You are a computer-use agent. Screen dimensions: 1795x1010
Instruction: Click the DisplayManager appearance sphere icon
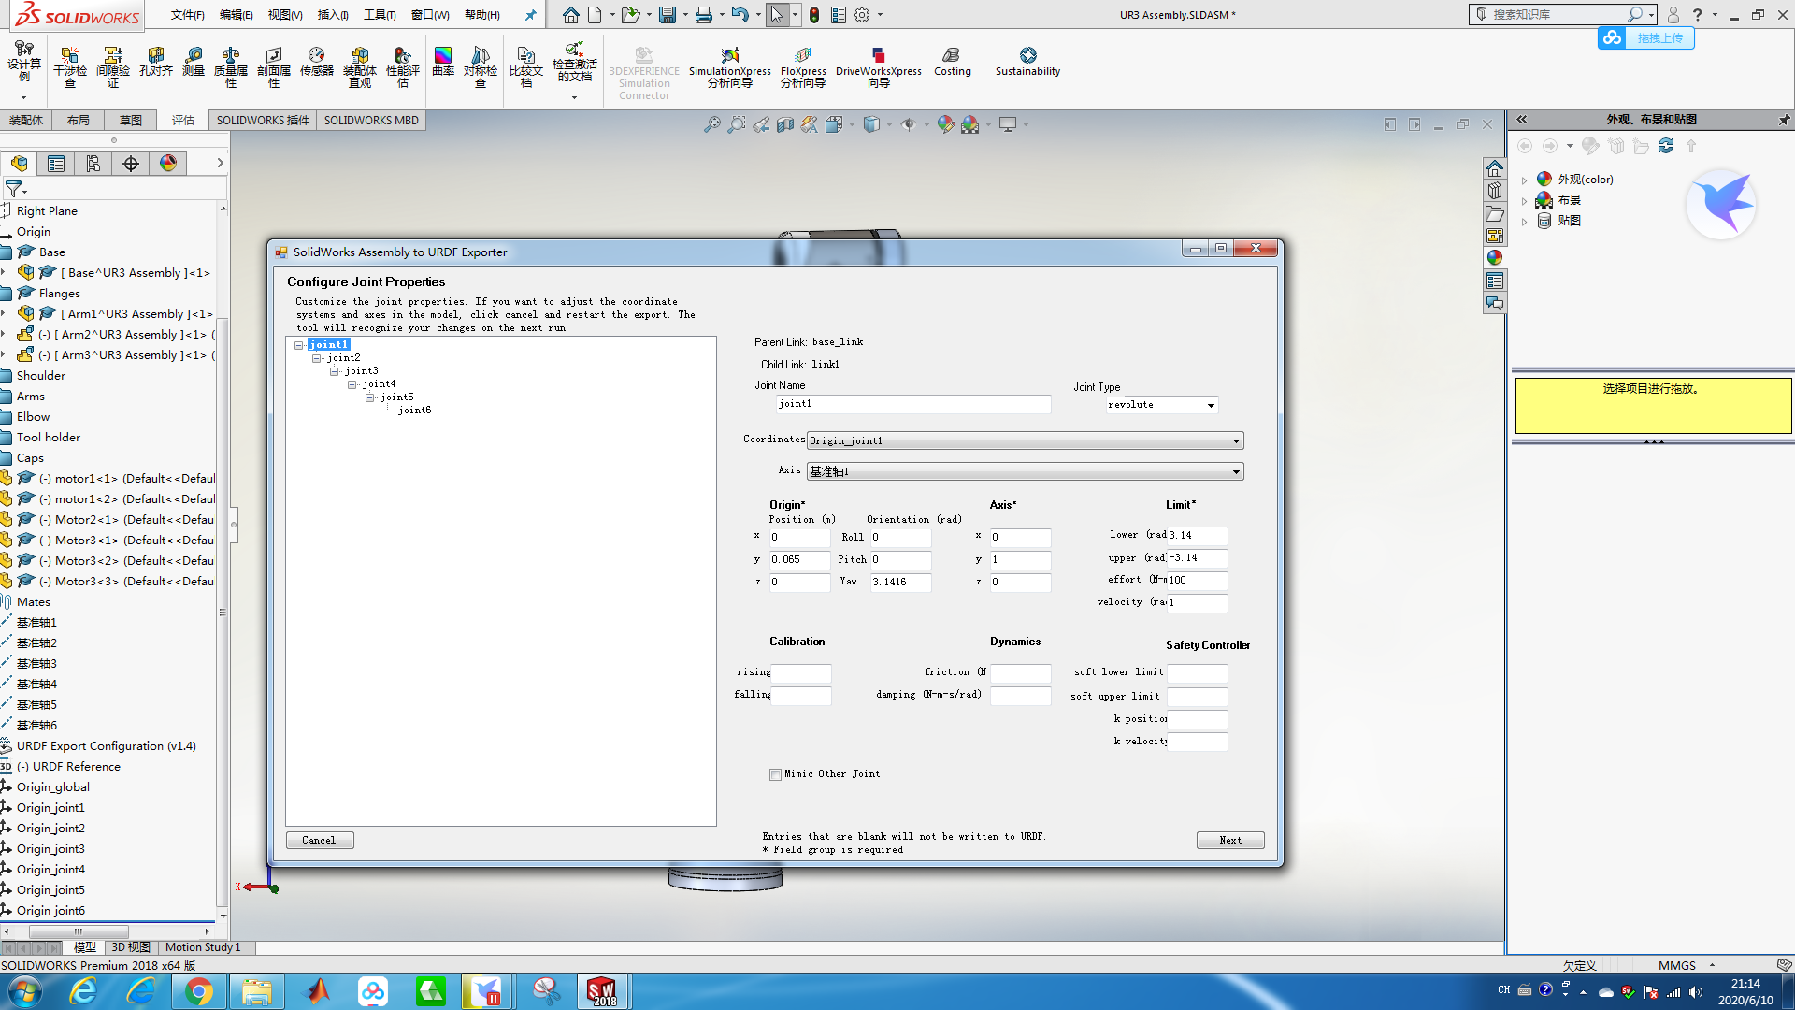[168, 164]
